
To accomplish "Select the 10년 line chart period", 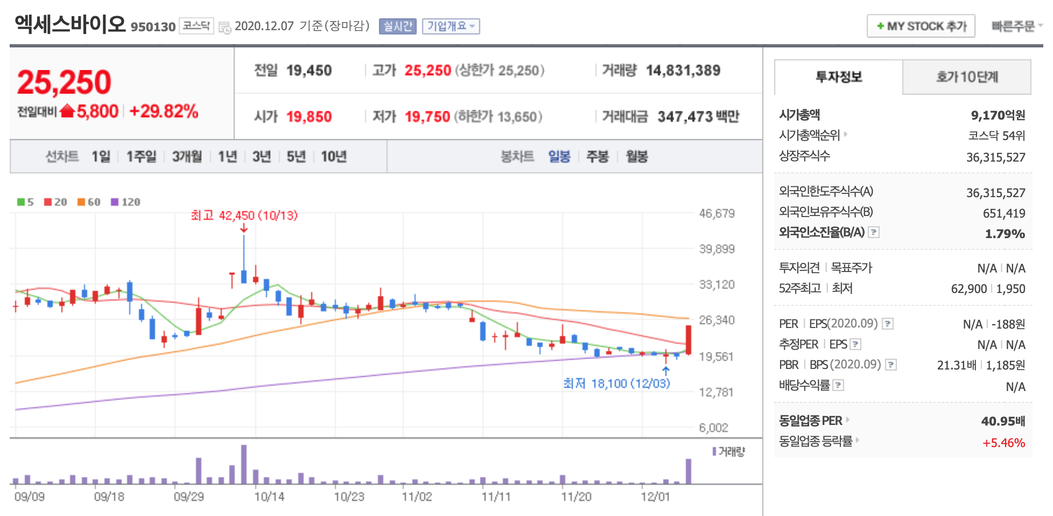I will click(x=334, y=156).
